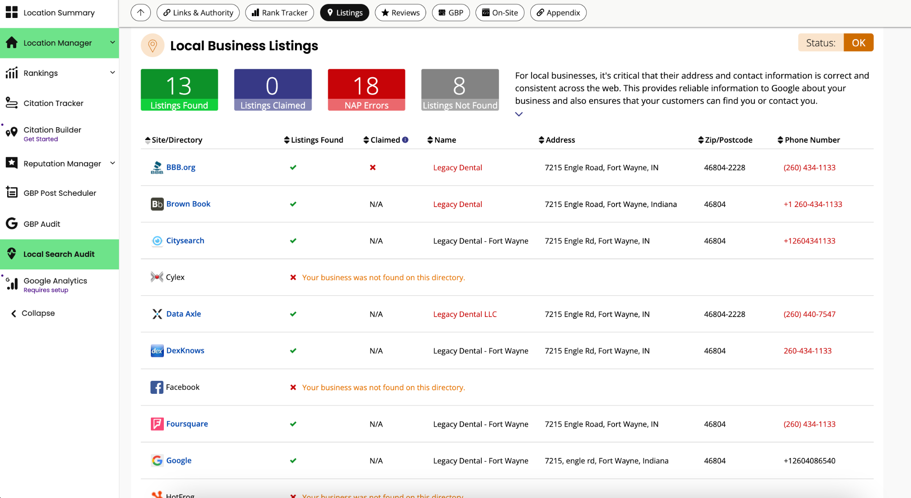This screenshot has width=911, height=498.
Task: Switch to On-Site tab
Action: 500,13
